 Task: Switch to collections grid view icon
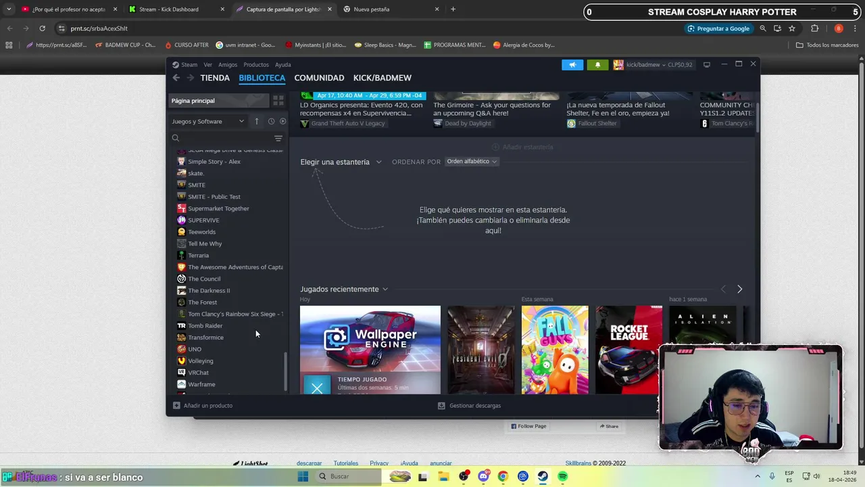pos(278,101)
